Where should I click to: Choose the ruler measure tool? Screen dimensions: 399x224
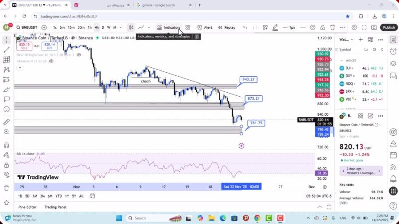tap(6, 122)
